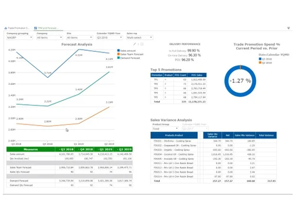The width and height of the screenshot is (295, 221).
Task: Click the Q4 2018 point on Sales amount line
Action: click(48, 77)
